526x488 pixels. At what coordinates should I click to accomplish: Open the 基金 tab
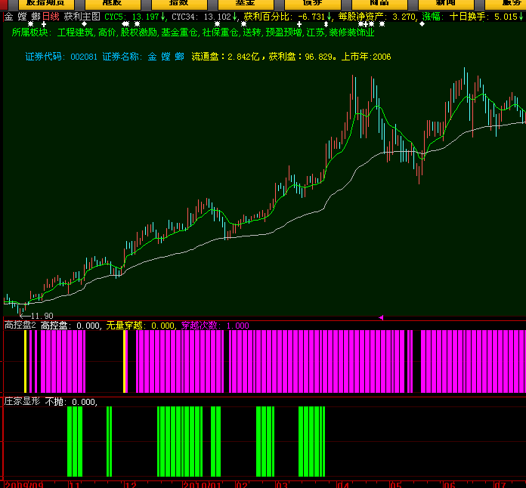pos(246,4)
